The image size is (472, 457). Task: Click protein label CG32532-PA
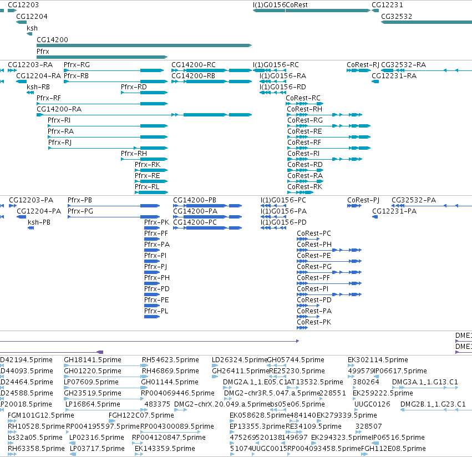click(x=414, y=200)
